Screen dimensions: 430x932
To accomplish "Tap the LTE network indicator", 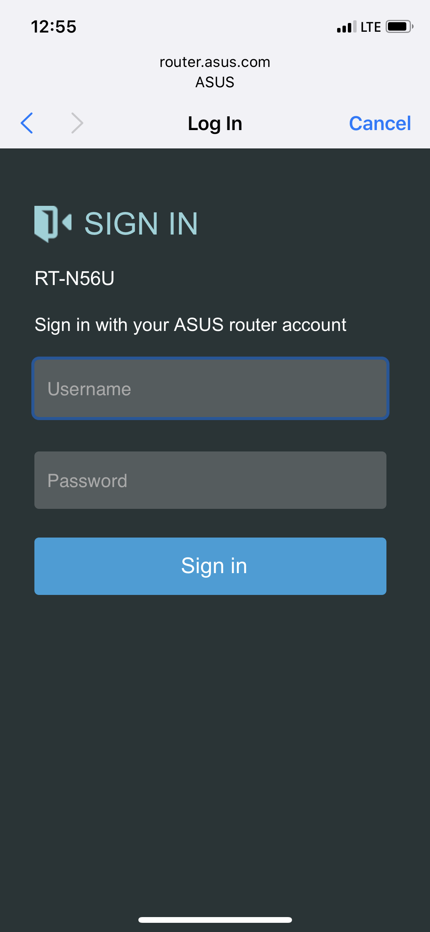I will [x=371, y=27].
